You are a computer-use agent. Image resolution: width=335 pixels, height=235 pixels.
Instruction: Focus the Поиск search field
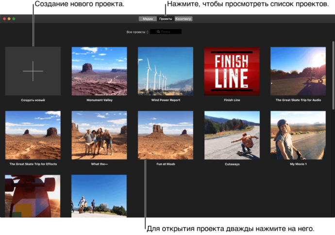point(166,32)
